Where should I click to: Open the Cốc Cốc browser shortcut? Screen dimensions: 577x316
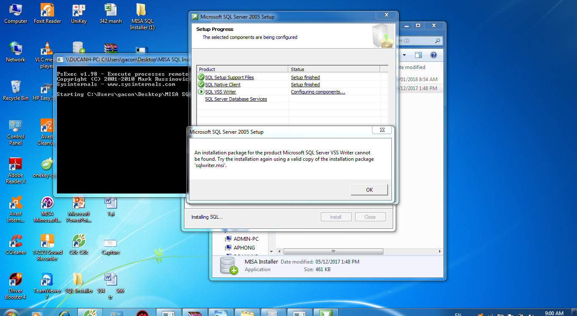[79, 245]
